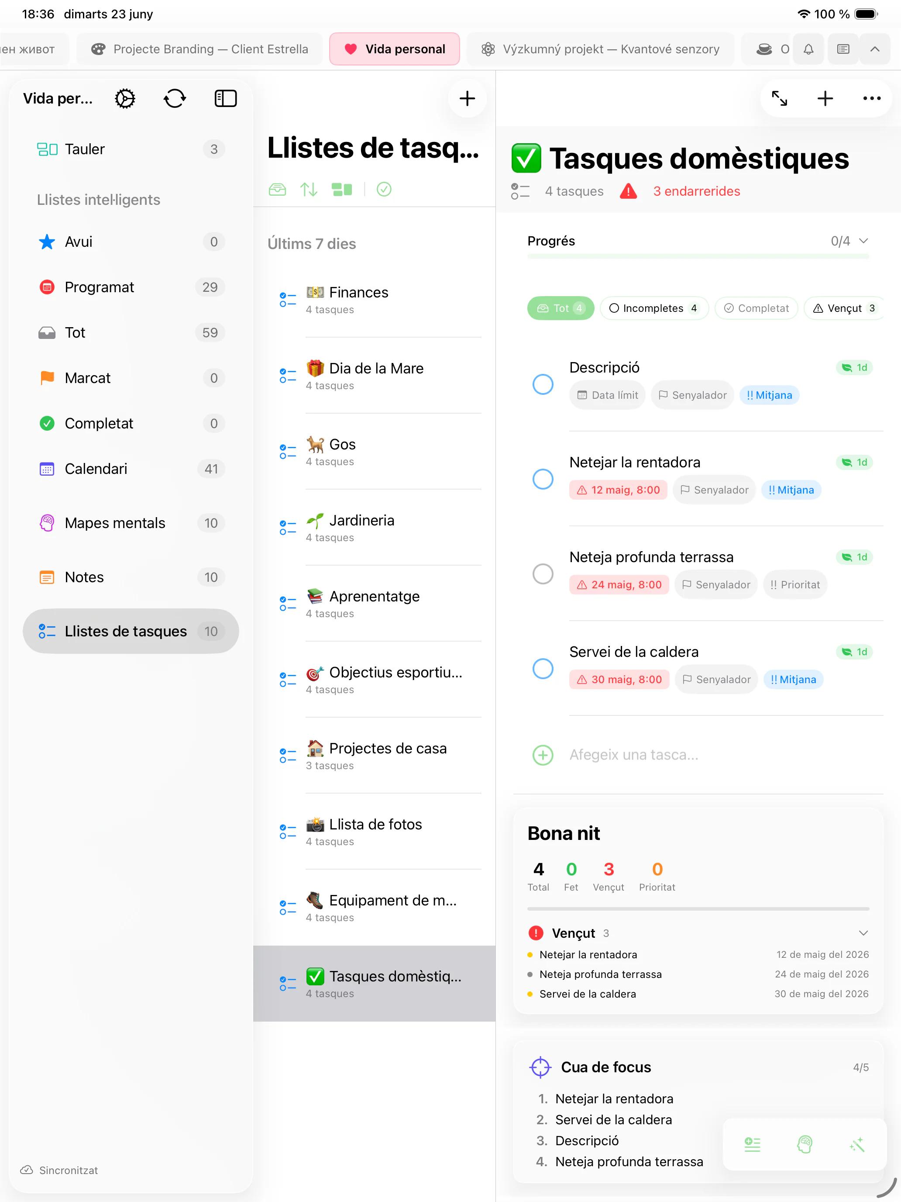Image resolution: width=901 pixels, height=1202 pixels.
Task: Tap the brain head floating icon
Action: tap(805, 1144)
